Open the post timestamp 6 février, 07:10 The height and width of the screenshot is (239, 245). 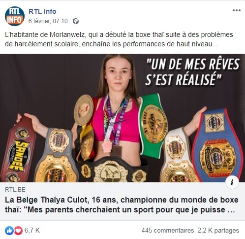click(48, 21)
